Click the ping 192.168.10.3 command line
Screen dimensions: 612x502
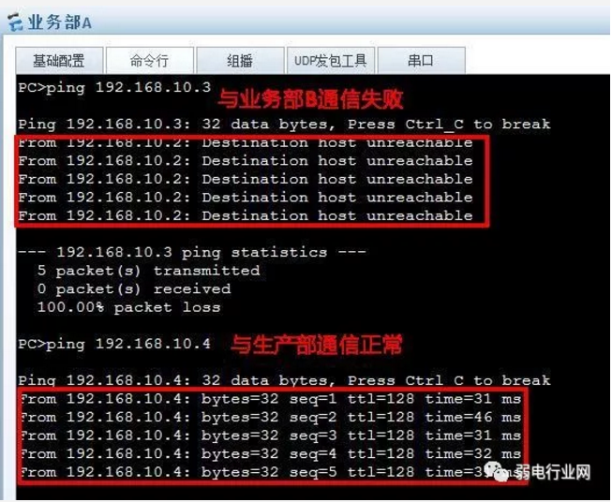114,87
